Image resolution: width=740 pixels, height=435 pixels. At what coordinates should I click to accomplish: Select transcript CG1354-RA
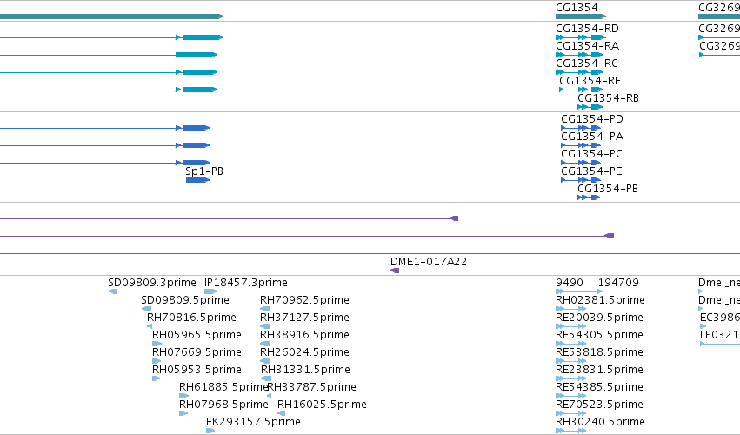(x=587, y=46)
